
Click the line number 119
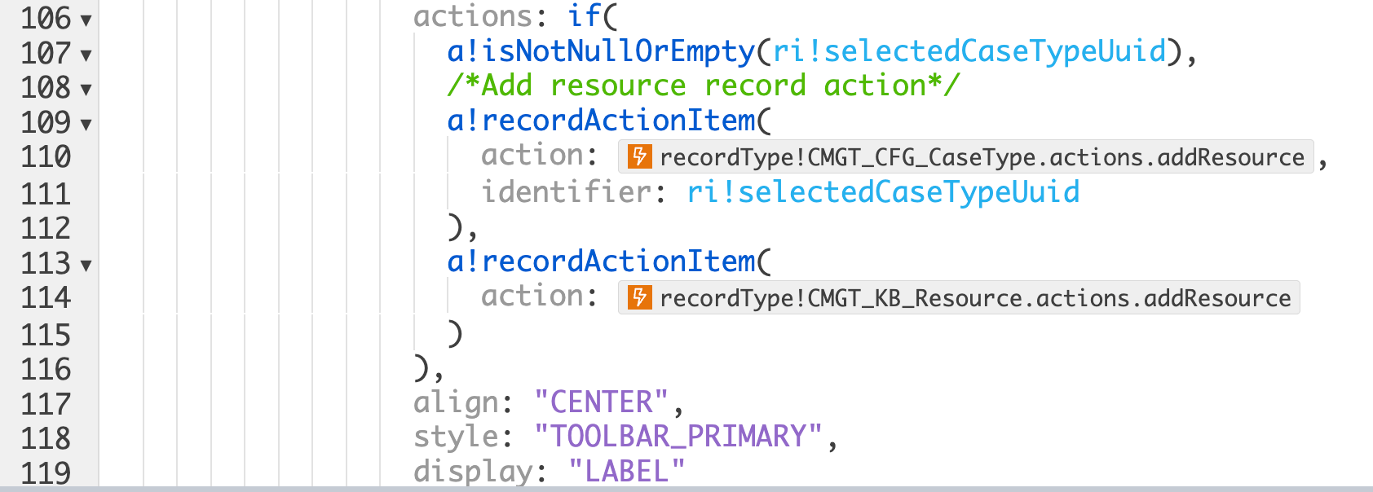click(x=46, y=472)
